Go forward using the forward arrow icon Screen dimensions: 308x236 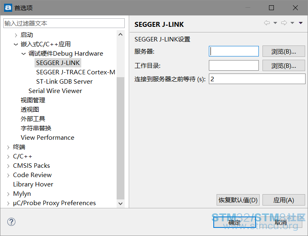tap(284, 23)
